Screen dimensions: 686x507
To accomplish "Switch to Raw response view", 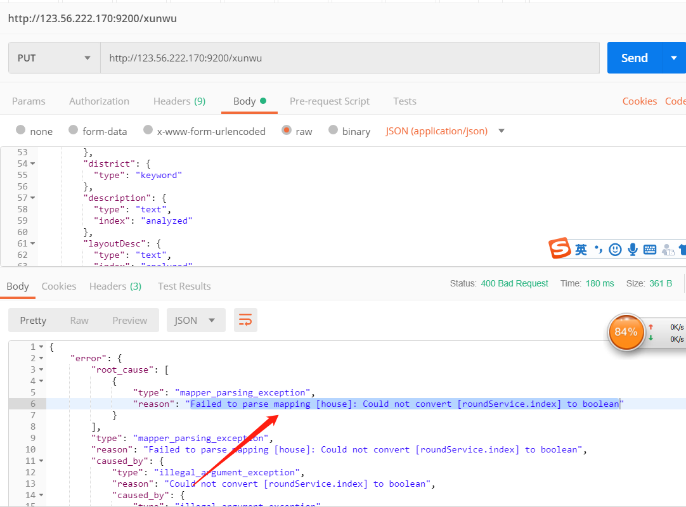I will click(79, 320).
